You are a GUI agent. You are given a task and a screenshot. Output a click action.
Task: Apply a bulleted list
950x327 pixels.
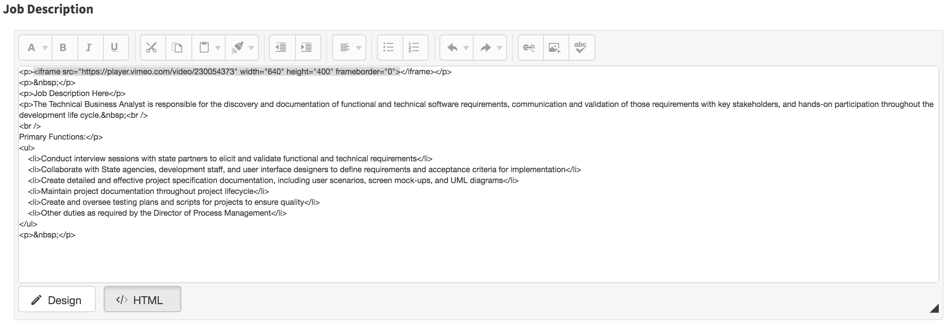[x=389, y=47]
